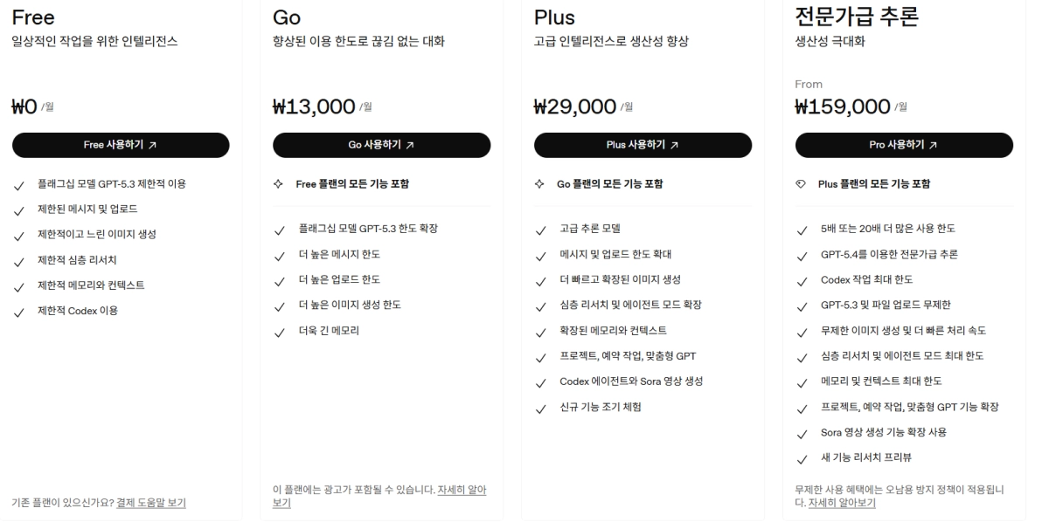Click the "Plus 사용하기" button

pyautogui.click(x=643, y=144)
